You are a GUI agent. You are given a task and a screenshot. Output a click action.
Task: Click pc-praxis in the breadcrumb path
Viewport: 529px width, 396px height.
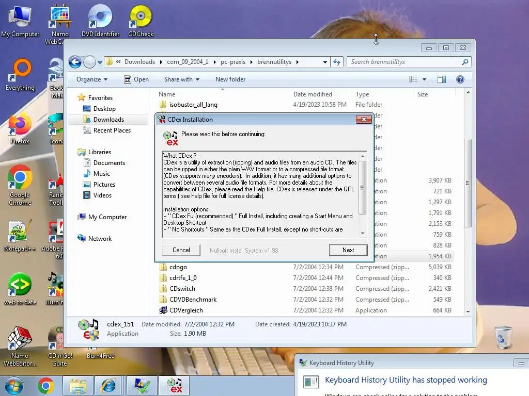[233, 62]
